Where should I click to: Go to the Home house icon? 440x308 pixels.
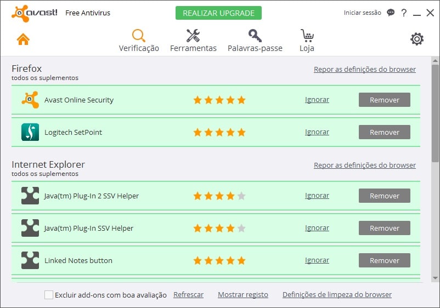click(x=23, y=39)
